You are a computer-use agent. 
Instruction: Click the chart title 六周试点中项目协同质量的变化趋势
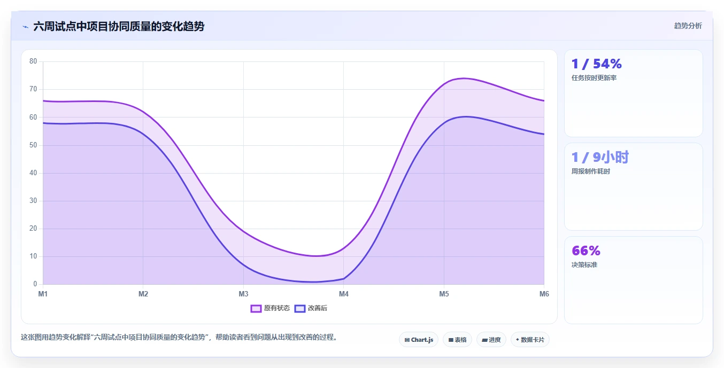click(119, 26)
